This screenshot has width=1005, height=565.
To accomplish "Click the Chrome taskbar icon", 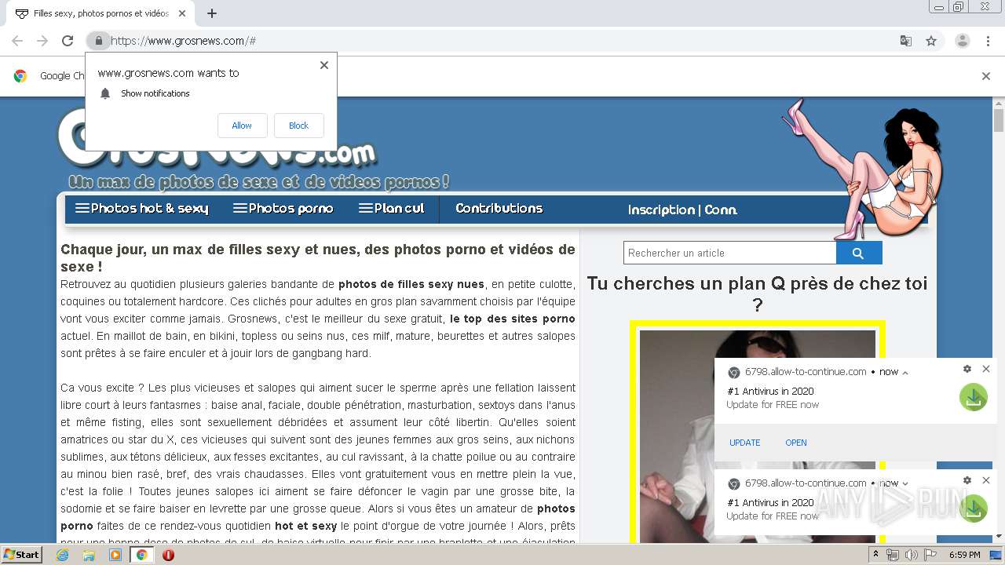I will tap(142, 555).
